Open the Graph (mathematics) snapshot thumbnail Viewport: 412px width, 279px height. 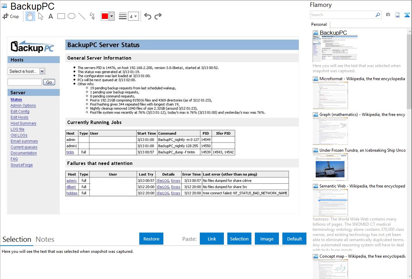point(330,131)
